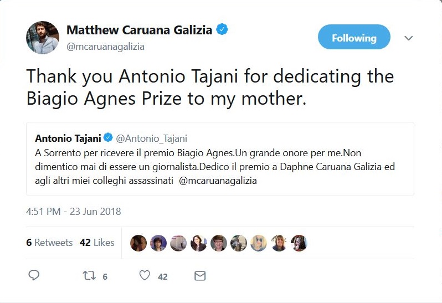Click the first liker avatar in the row

(138, 243)
